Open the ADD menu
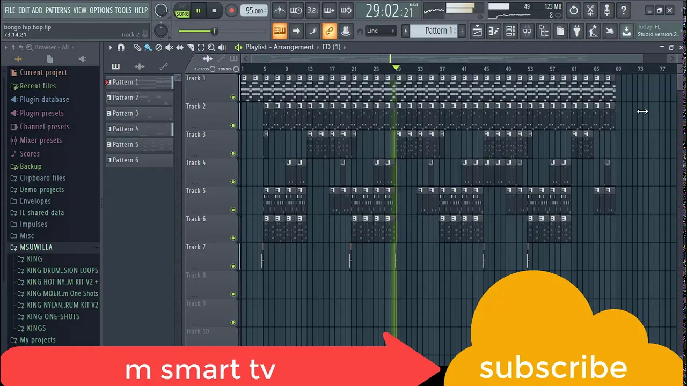 click(x=37, y=10)
